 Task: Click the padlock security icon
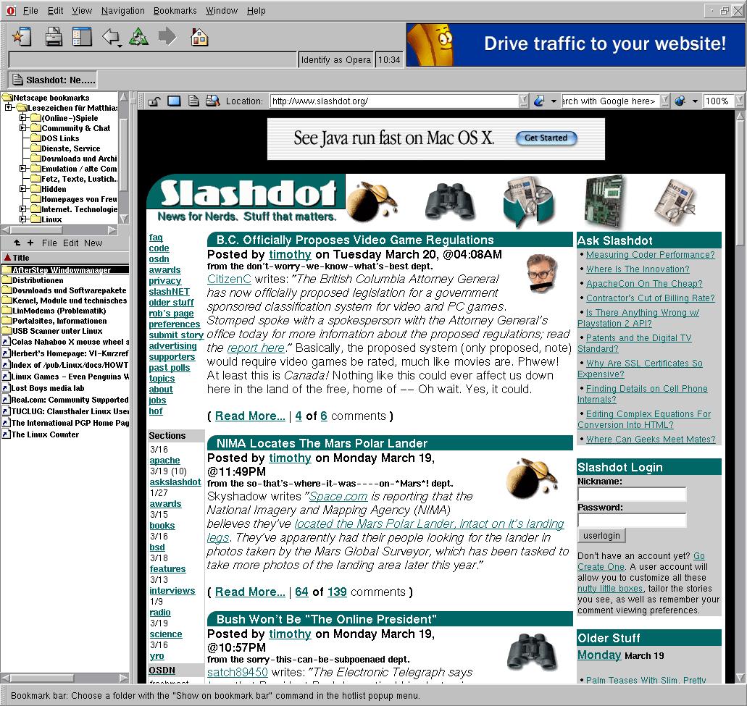point(154,101)
